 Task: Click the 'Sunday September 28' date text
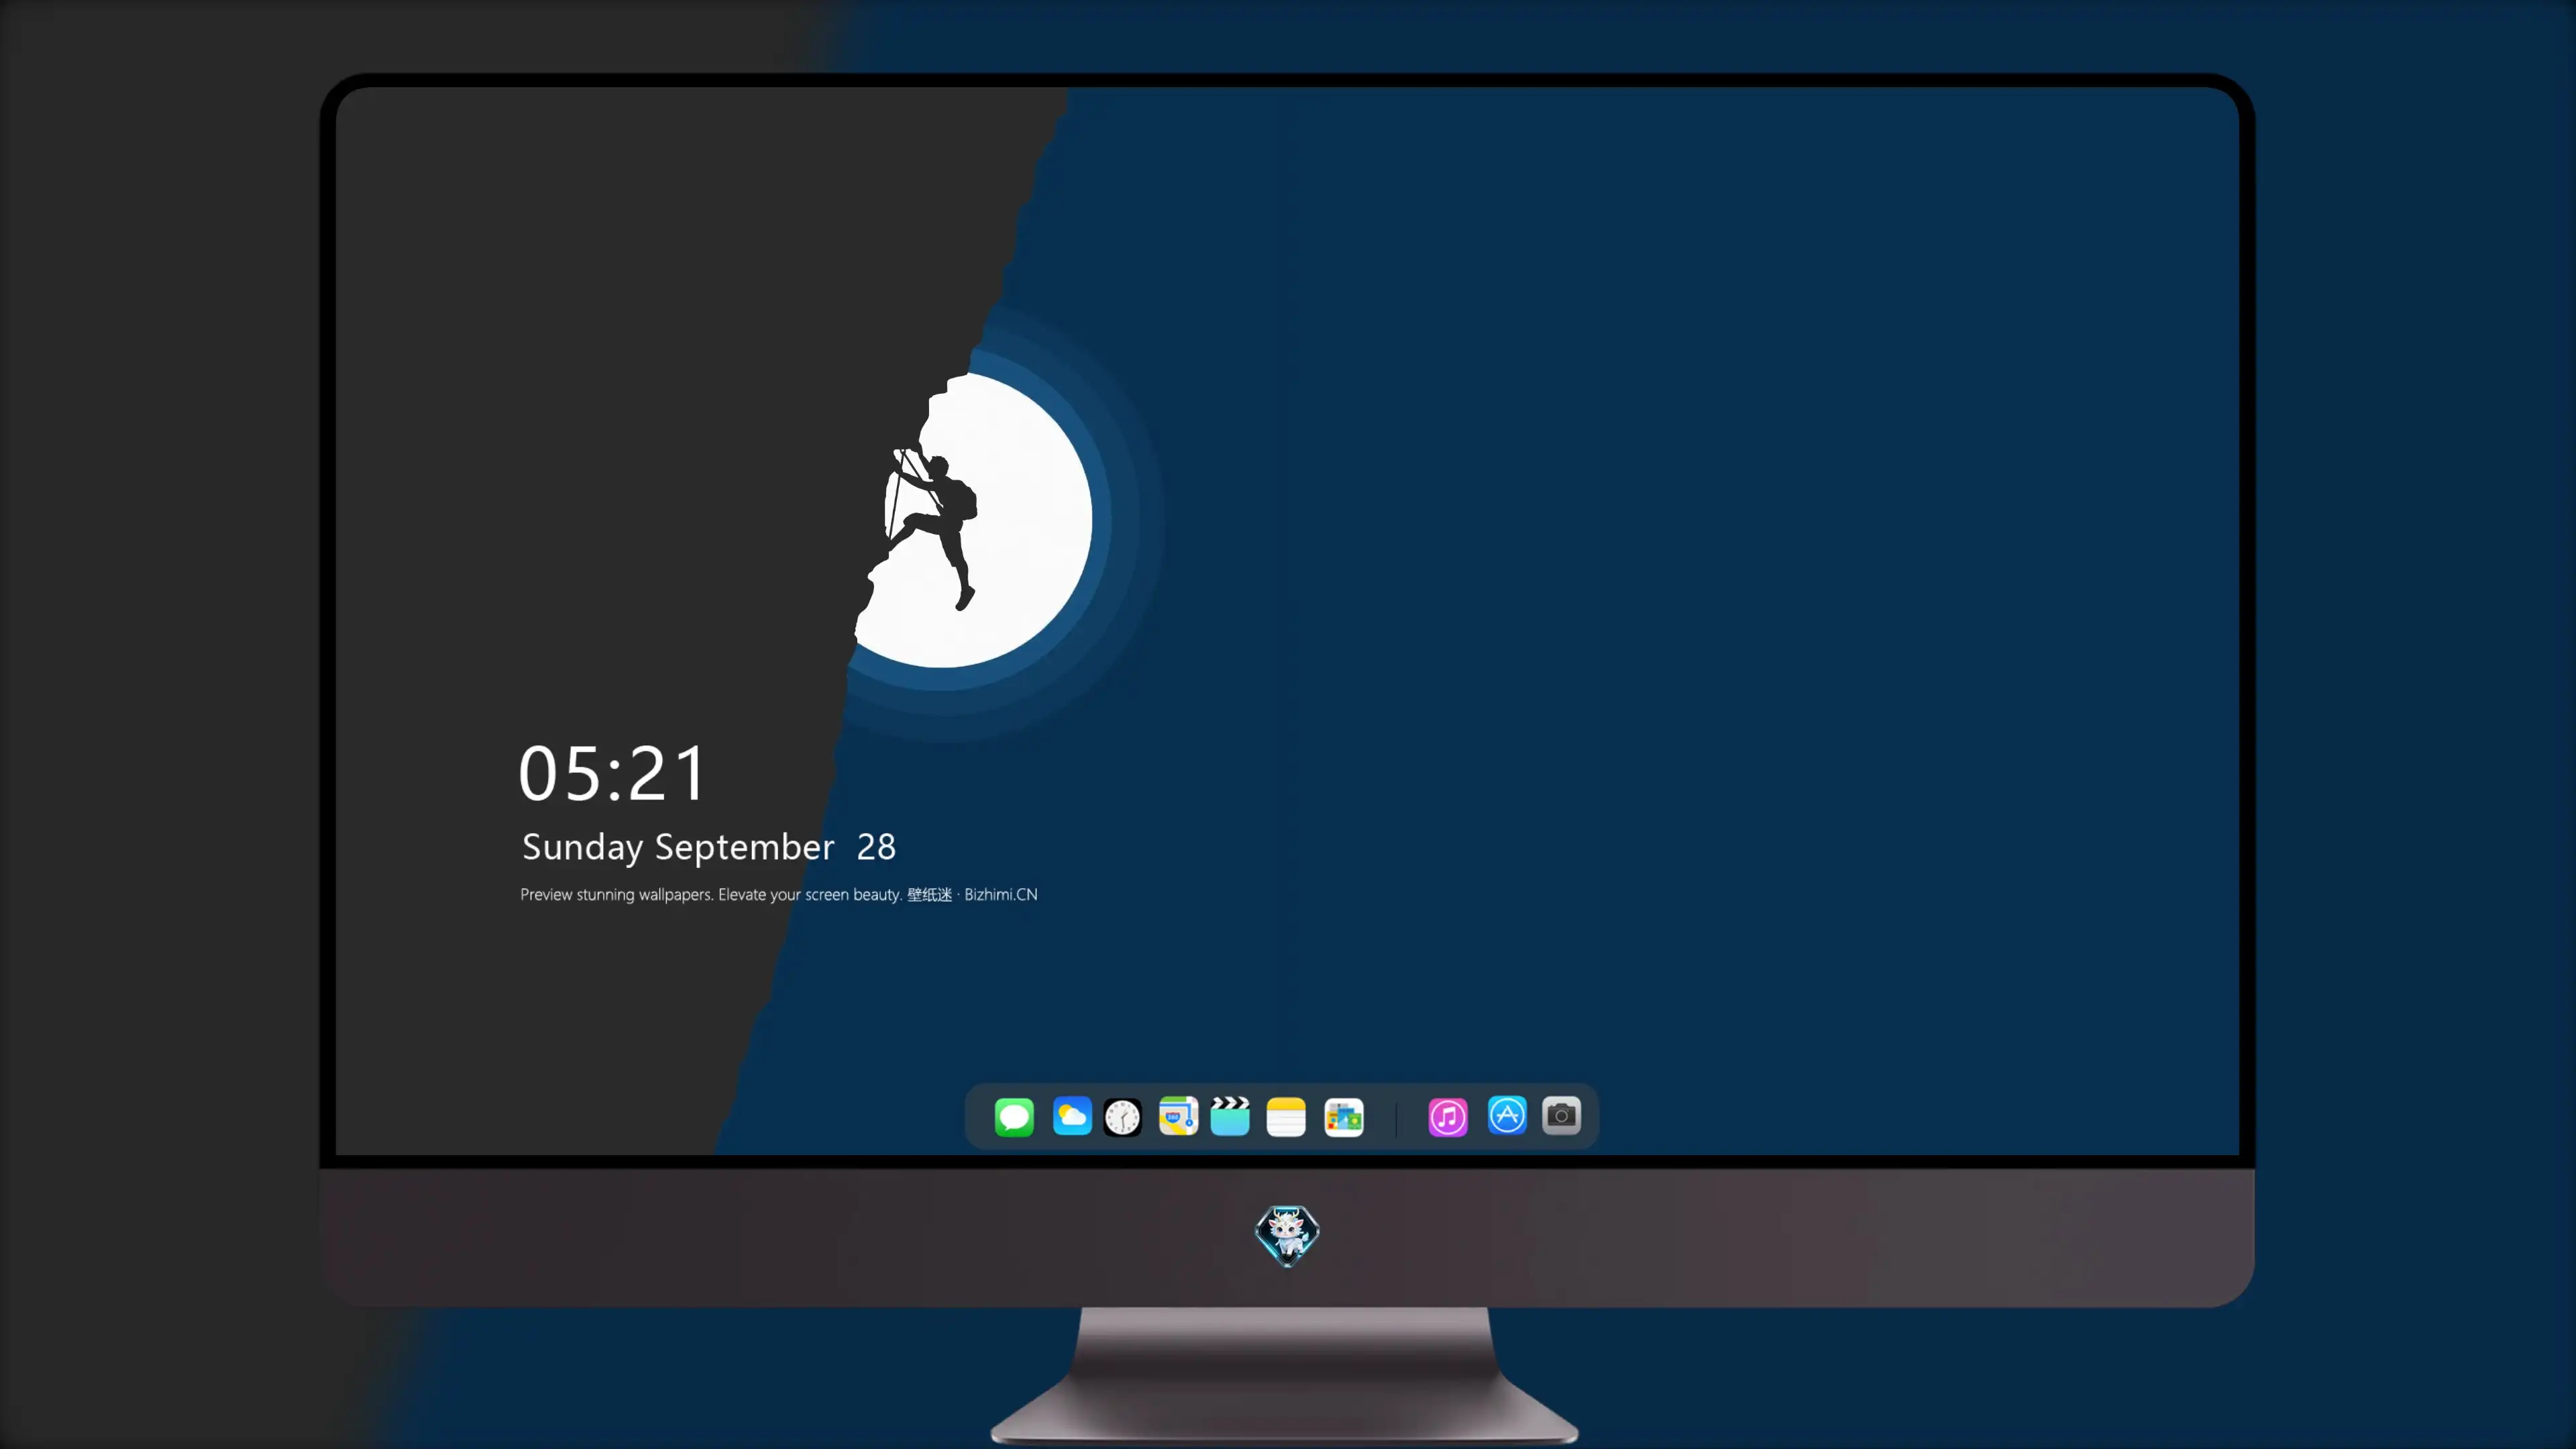(709, 847)
